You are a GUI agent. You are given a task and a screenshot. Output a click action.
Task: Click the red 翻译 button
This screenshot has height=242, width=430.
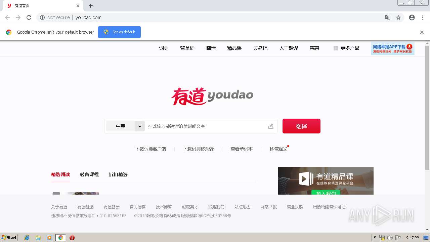[301, 126]
